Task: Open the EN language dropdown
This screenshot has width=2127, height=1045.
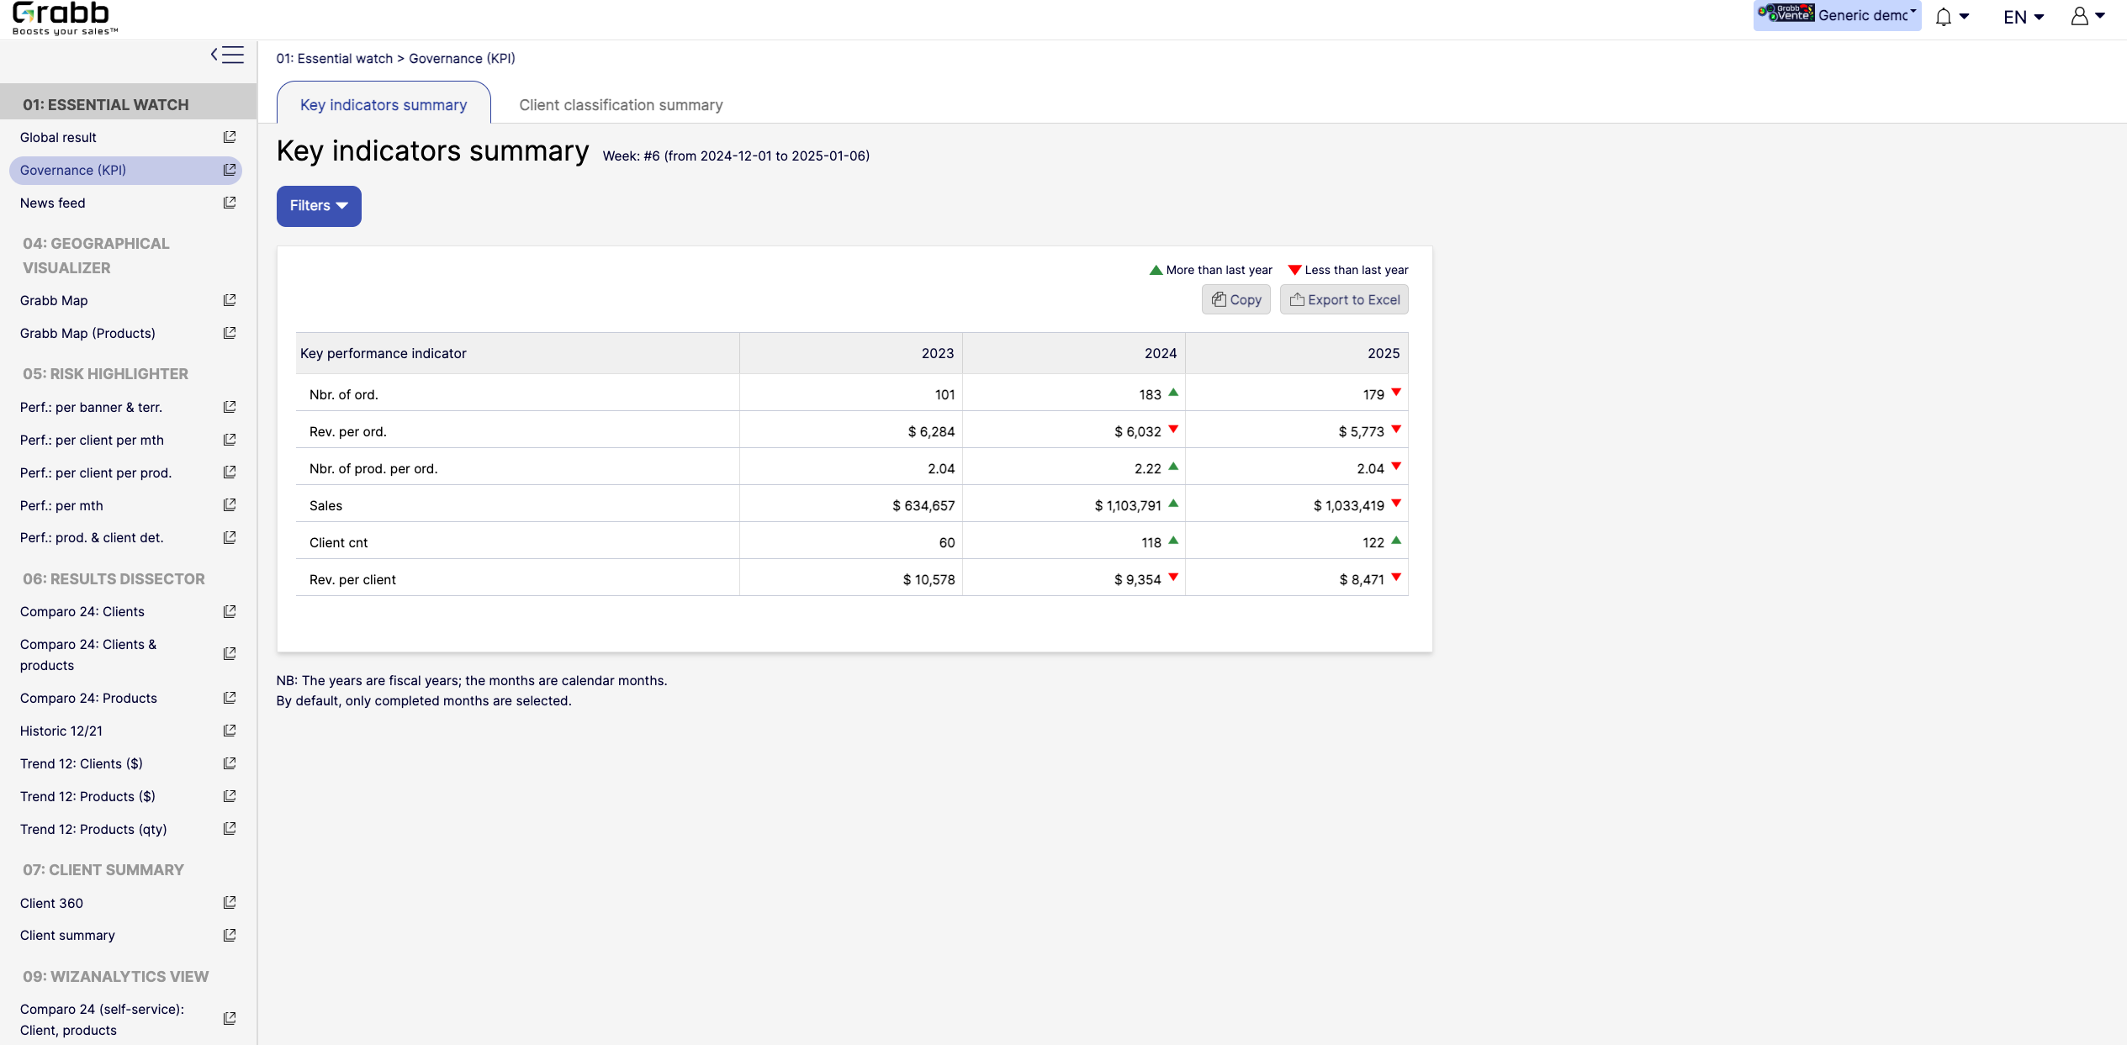Action: click(2023, 17)
